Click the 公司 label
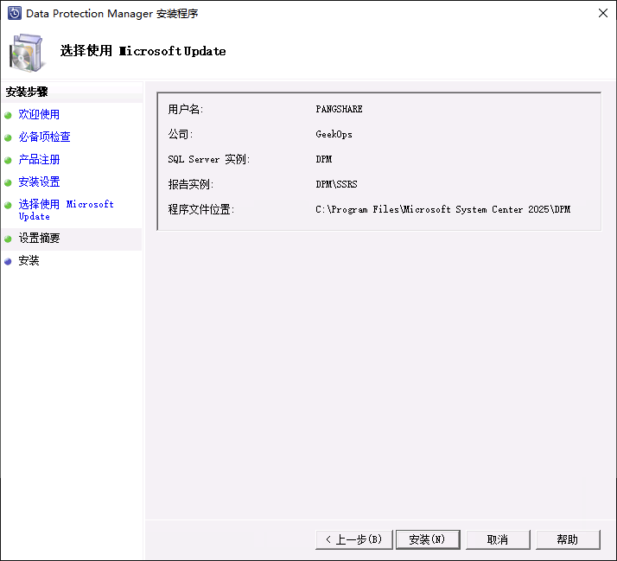The image size is (617, 561). coord(181,134)
